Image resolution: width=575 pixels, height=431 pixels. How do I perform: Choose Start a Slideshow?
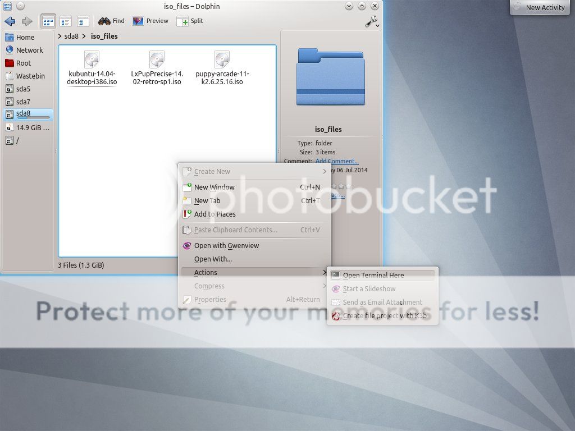[x=382, y=289]
